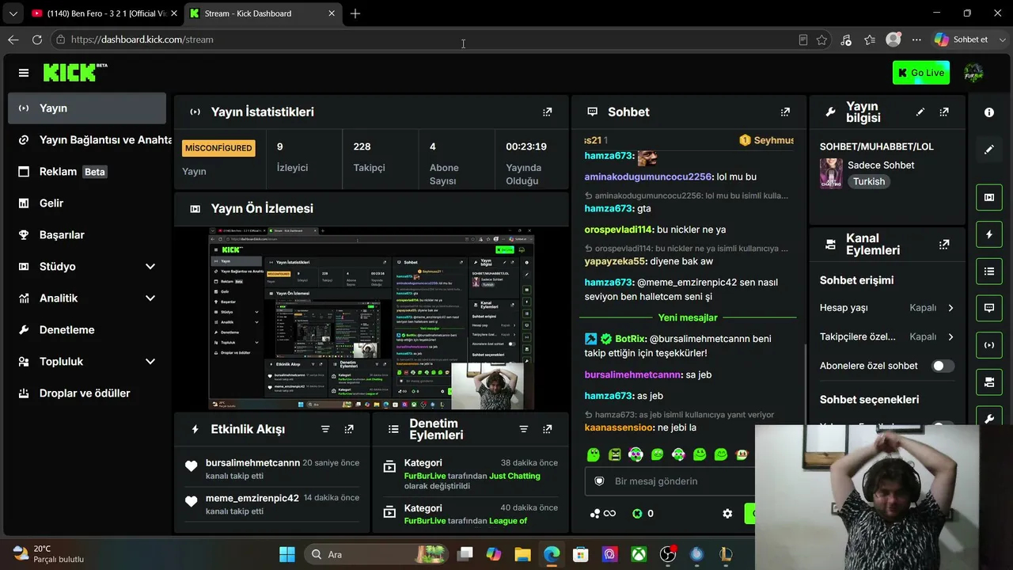Click username meme_emzirenpic42 in activity feed
Screen dimensions: 1013x570
coord(252,498)
